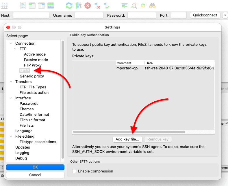Open the Site Manager icon
The height and width of the screenshot is (186, 228).
click(x=5, y=6)
